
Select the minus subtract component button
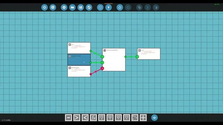69,118
